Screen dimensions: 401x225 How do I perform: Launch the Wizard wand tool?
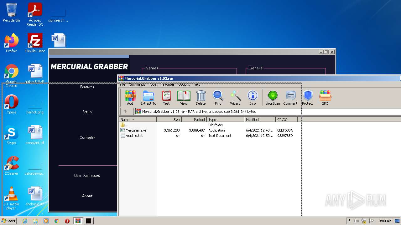click(x=235, y=98)
